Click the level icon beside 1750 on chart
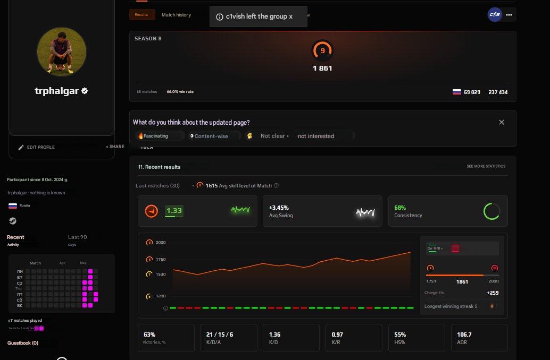The image size is (550, 360). point(149,259)
